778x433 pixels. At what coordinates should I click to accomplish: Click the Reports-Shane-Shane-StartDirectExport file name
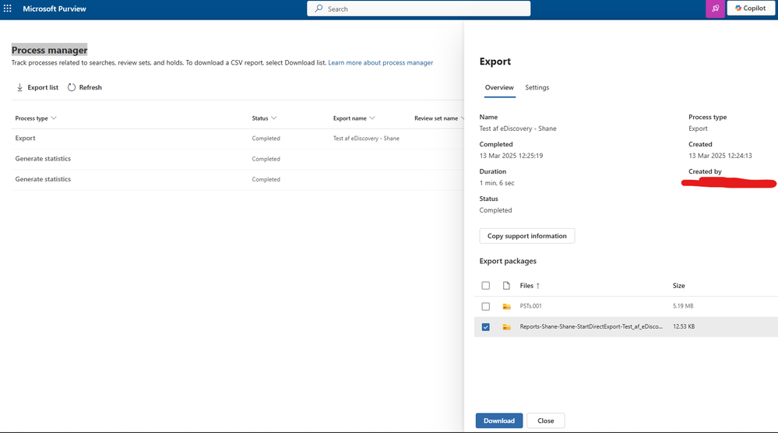(x=591, y=326)
